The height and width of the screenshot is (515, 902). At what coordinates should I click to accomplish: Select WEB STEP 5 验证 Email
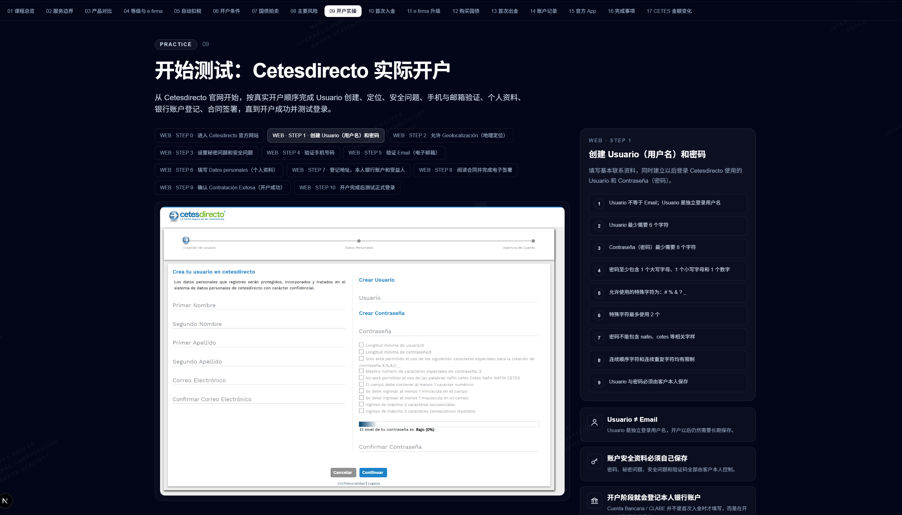pos(395,153)
